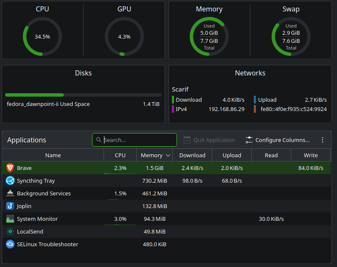Select the Joplin app icon
The image size is (337, 267).
point(10,206)
